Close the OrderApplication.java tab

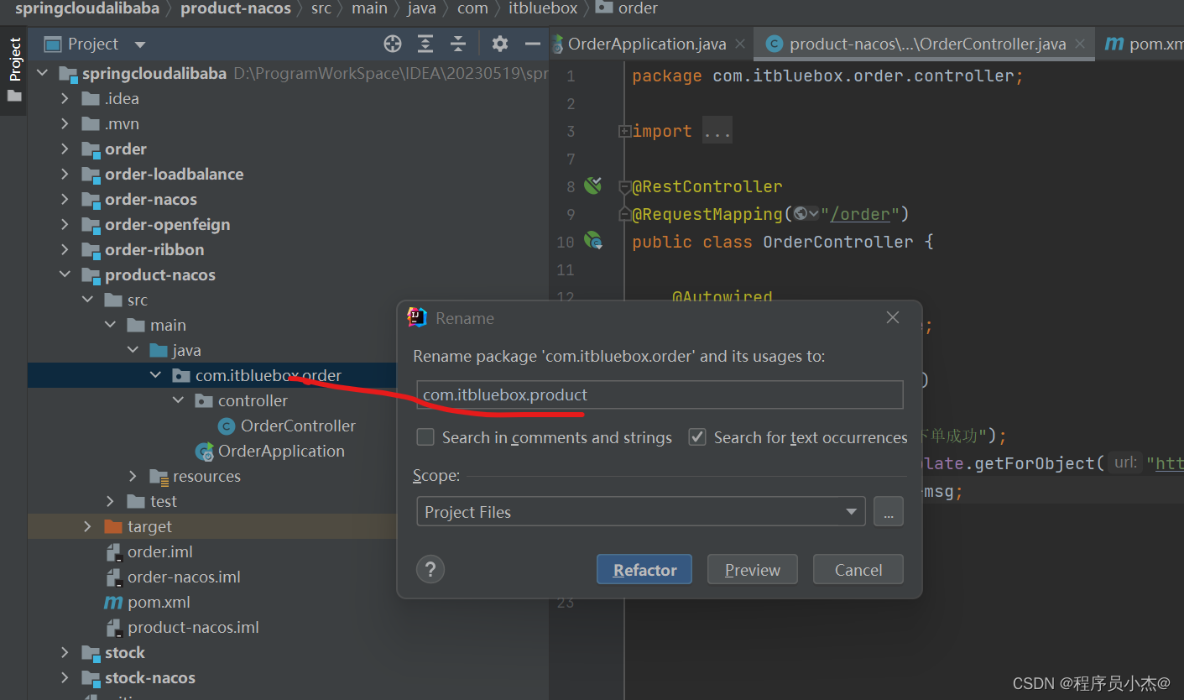pyautogui.click(x=740, y=44)
